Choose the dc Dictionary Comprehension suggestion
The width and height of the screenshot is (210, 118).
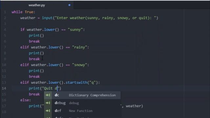pos(82,95)
